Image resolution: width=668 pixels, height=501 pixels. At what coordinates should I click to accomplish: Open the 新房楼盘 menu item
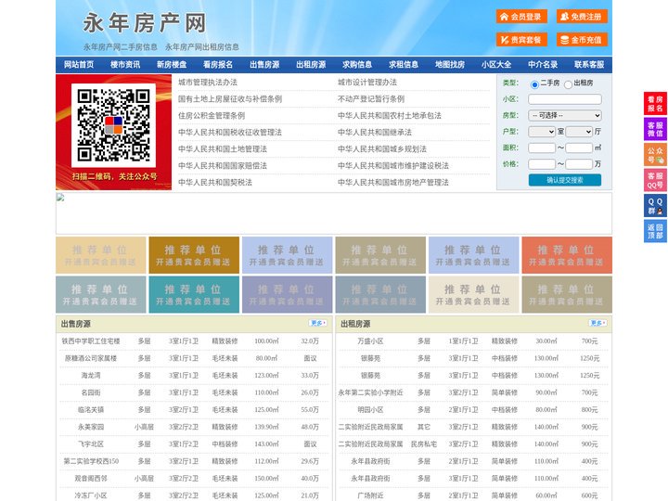tap(172, 65)
